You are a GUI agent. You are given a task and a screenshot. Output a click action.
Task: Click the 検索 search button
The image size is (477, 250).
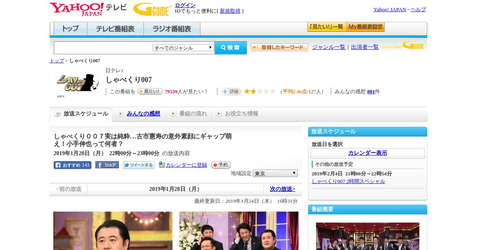231,48
